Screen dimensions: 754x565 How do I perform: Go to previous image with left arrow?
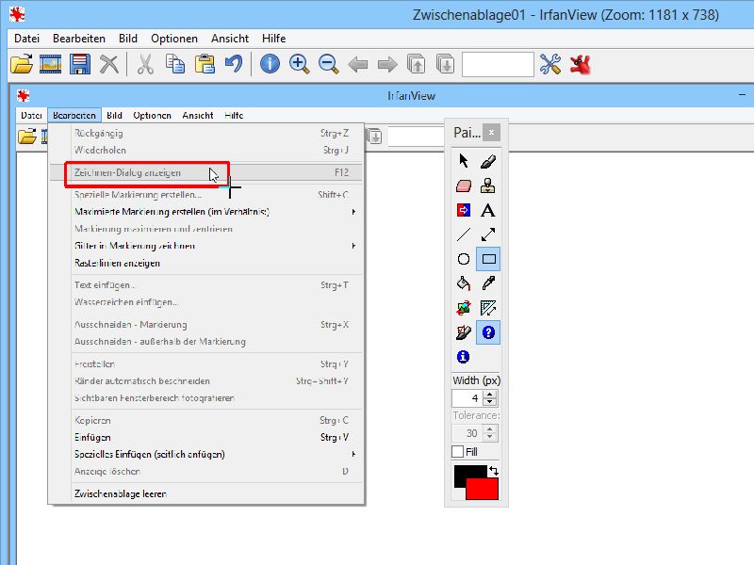pyautogui.click(x=358, y=64)
